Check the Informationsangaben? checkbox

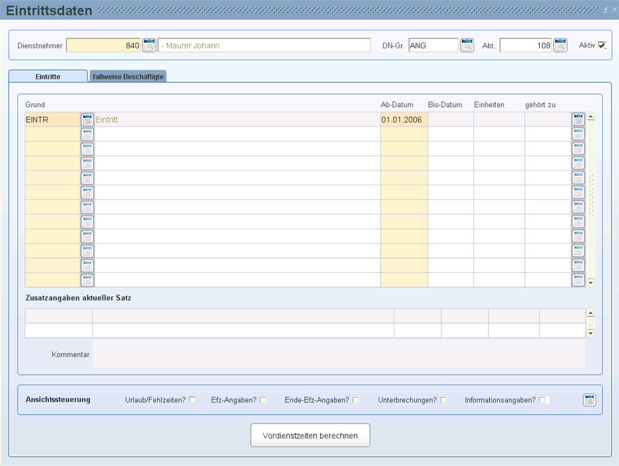(x=542, y=400)
